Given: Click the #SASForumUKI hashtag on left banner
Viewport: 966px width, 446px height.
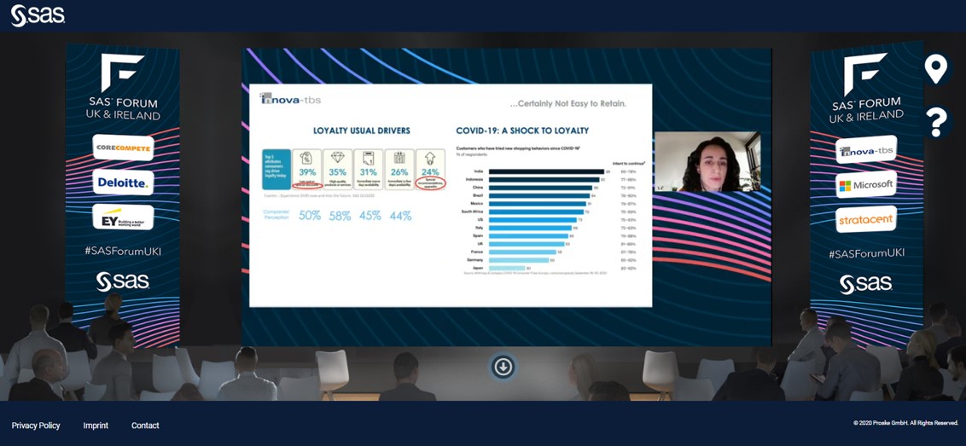Looking at the screenshot, I should (124, 252).
